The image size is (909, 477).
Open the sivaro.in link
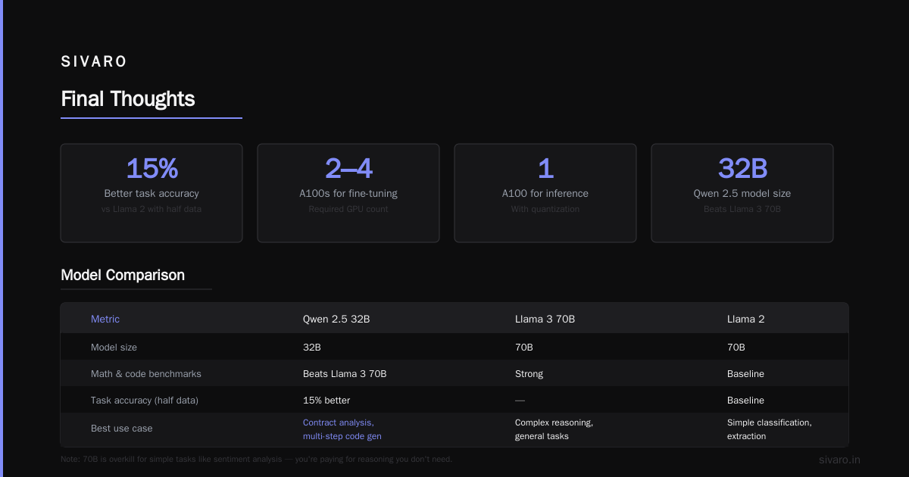pyautogui.click(x=839, y=460)
